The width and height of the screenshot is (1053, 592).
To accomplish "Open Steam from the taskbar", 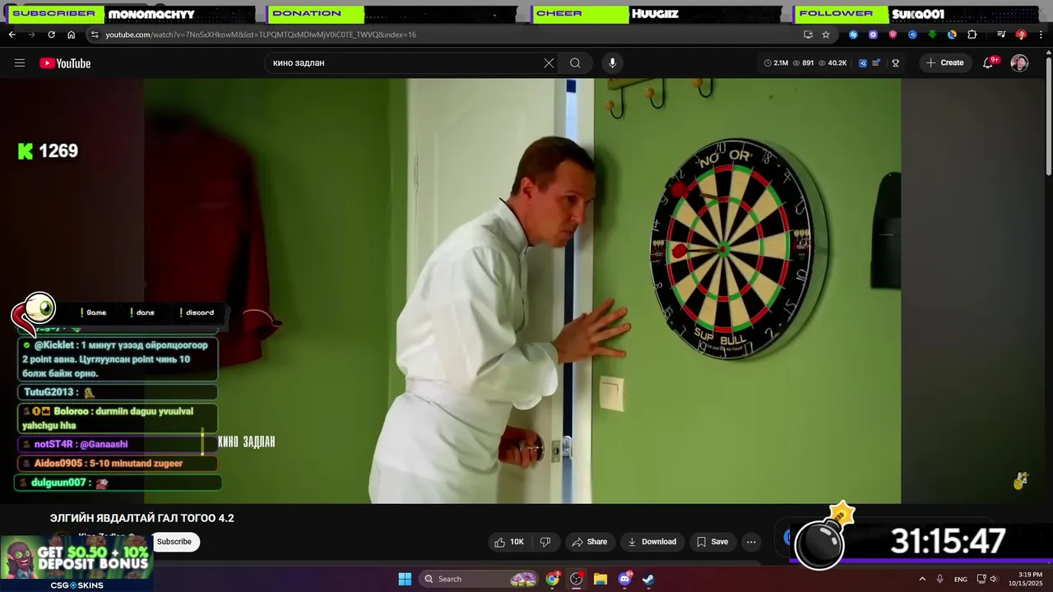I will pos(648,579).
